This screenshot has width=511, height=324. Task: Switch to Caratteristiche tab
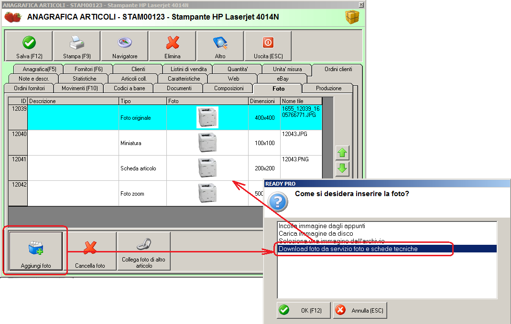point(184,78)
